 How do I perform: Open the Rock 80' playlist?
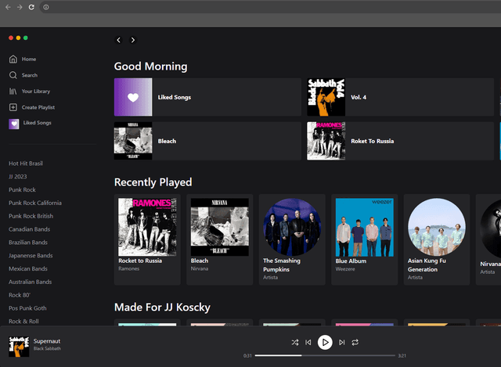[x=20, y=295]
